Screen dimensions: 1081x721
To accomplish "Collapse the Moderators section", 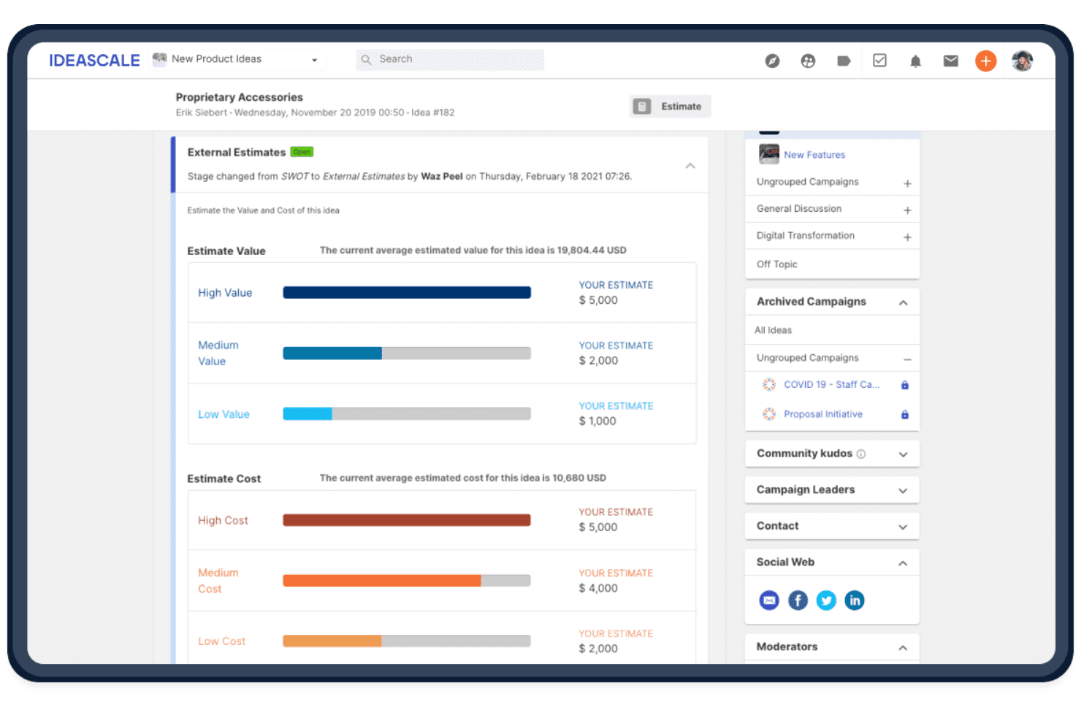I will pyautogui.click(x=904, y=648).
